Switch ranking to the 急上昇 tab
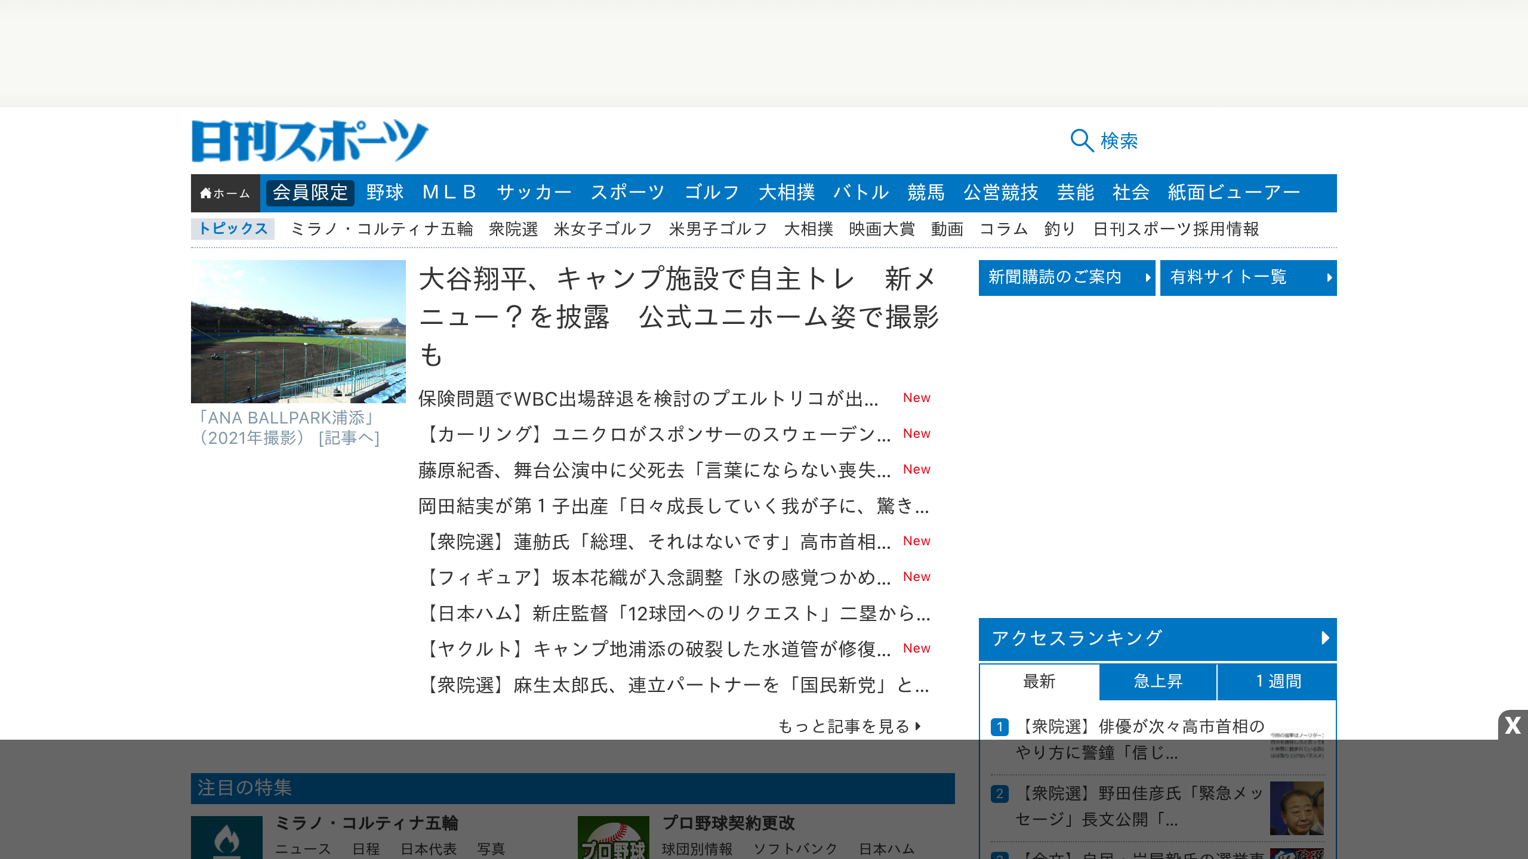Screen dimensions: 1528x859 tap(1157, 681)
